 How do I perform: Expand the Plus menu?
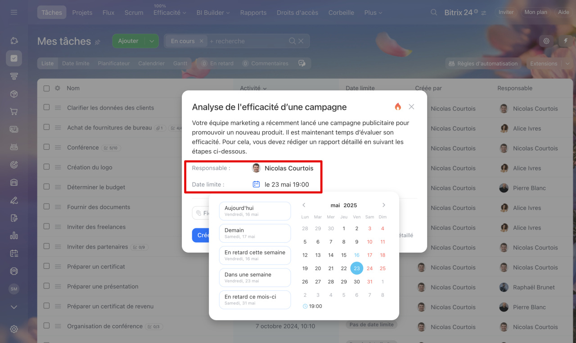tap(373, 13)
